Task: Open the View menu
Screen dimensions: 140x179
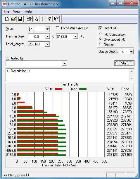Action: [x=17, y=11]
